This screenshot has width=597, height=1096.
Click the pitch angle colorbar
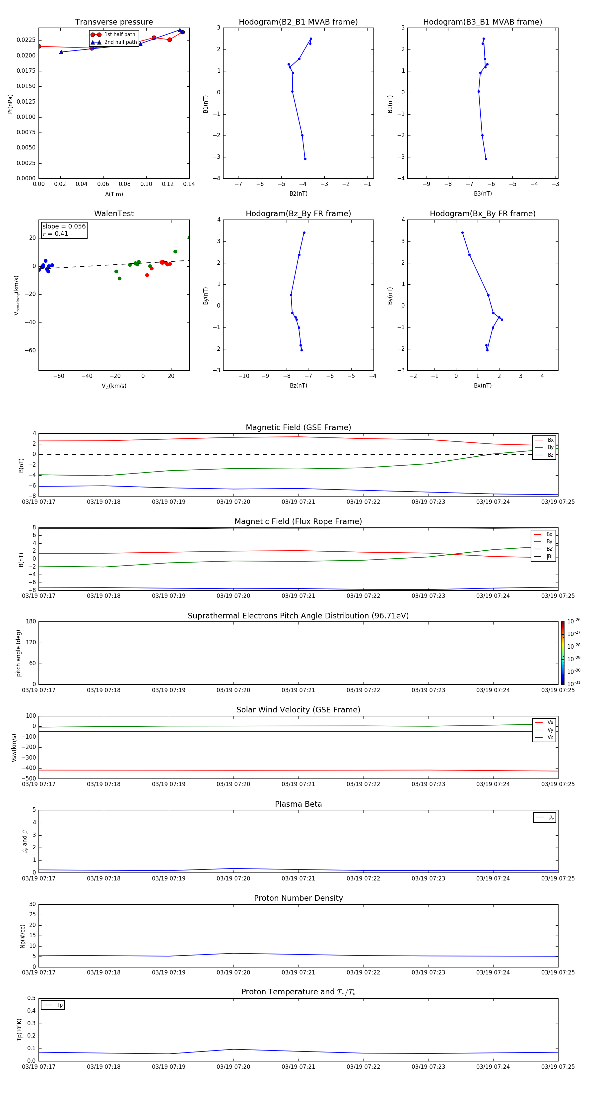coord(563,653)
